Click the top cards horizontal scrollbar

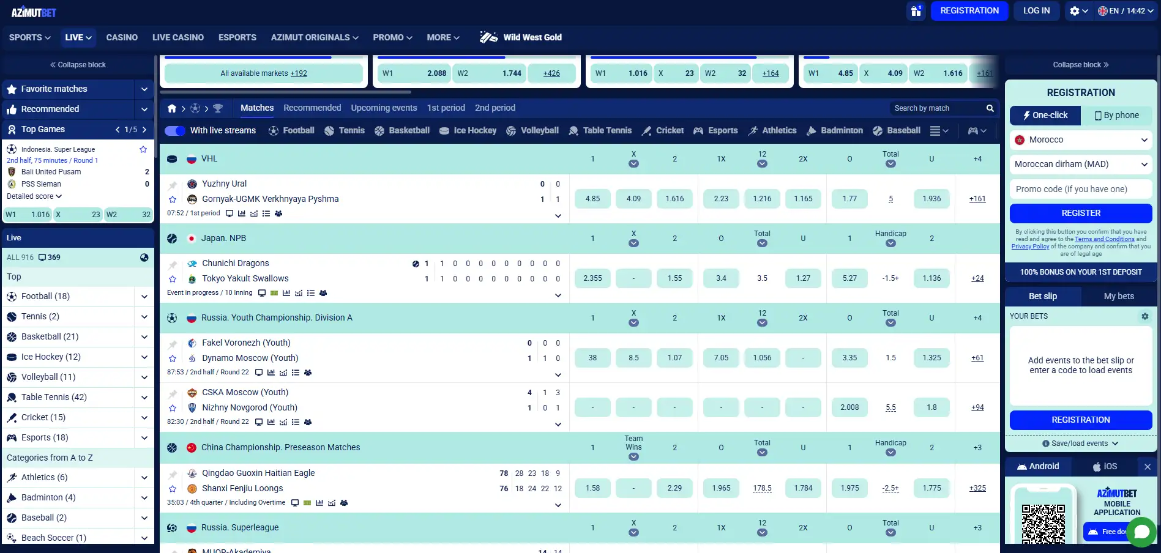(x=285, y=93)
